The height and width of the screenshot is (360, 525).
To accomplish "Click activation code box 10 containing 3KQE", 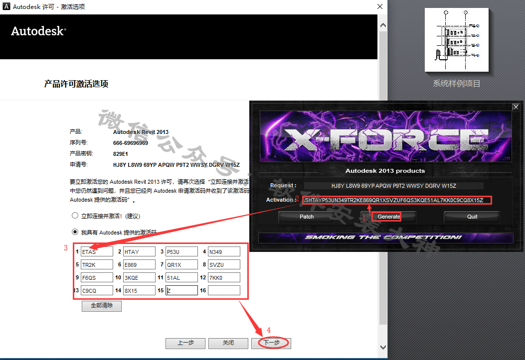I will coord(139,278).
